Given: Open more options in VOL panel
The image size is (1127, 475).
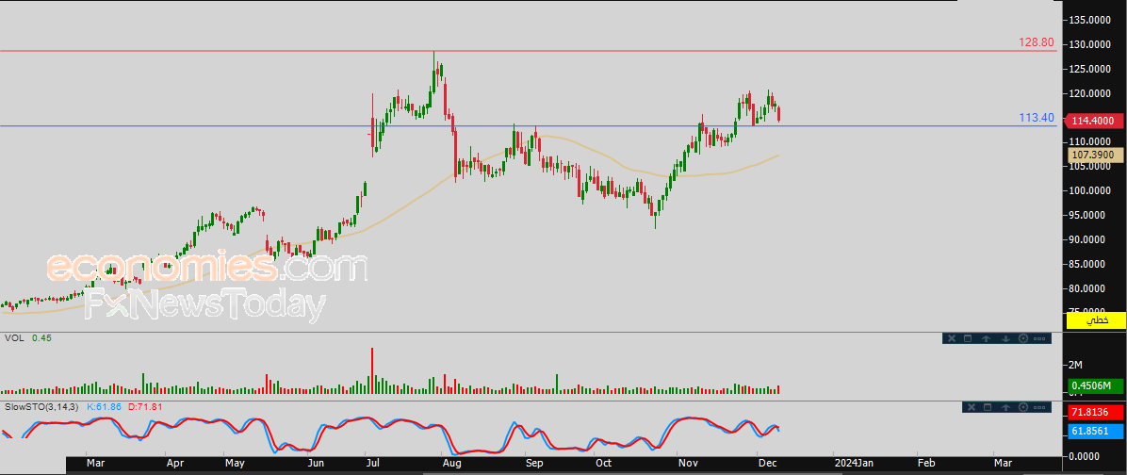Looking at the screenshot, I should [x=1040, y=338].
